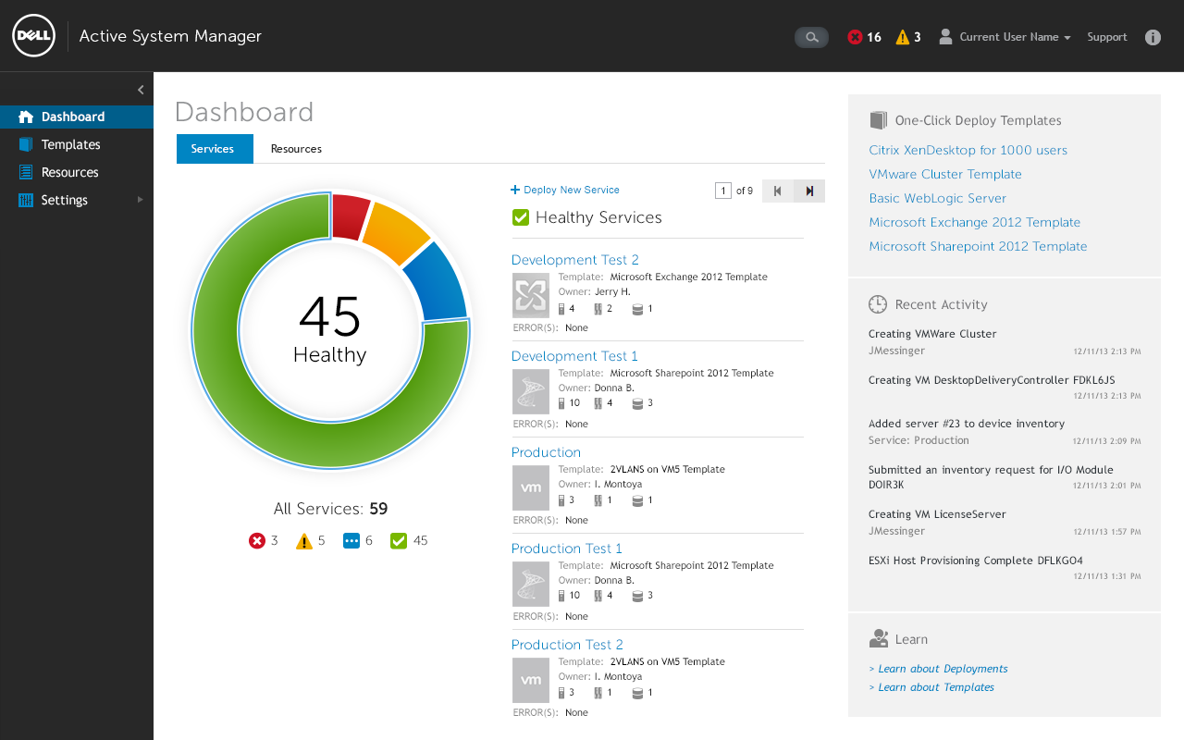Click VM icon for Production service
Screen dimensions: 1184x740
pyautogui.click(x=531, y=487)
